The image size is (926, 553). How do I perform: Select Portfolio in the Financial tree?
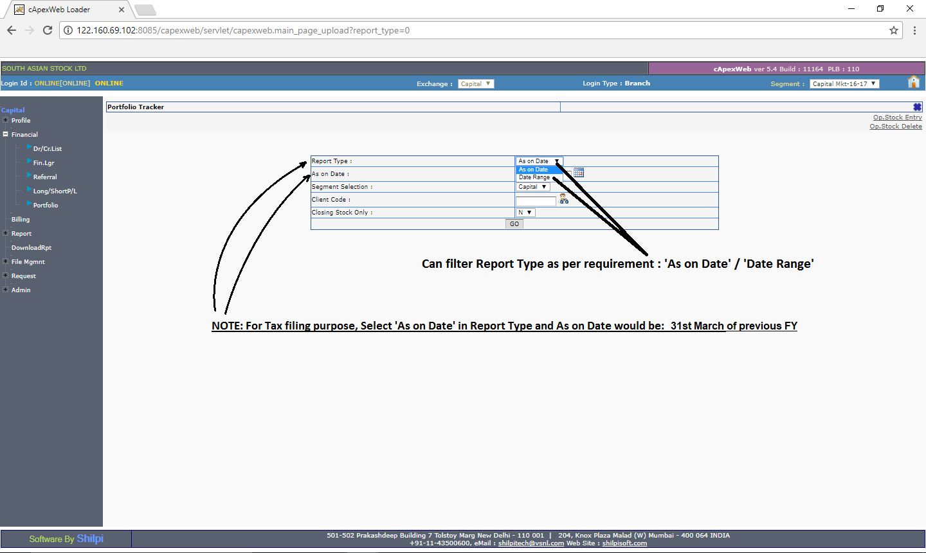[46, 206]
